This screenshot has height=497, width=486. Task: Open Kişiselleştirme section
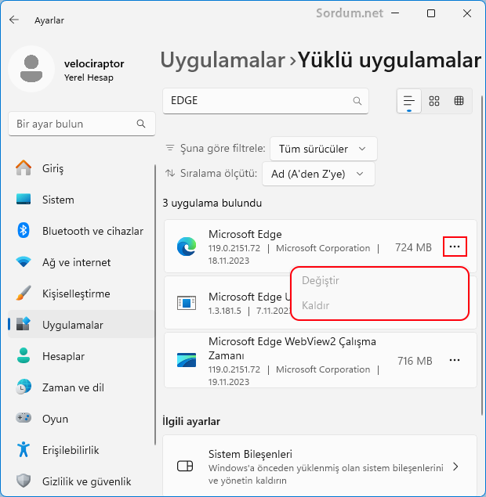[76, 294]
